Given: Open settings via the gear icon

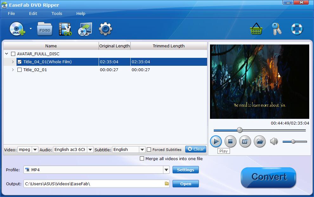Looking at the screenshot, I should click(x=105, y=29).
